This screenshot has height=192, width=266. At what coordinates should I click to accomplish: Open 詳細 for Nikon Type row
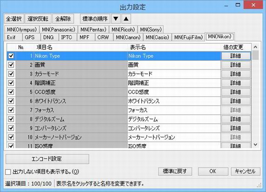(236, 56)
